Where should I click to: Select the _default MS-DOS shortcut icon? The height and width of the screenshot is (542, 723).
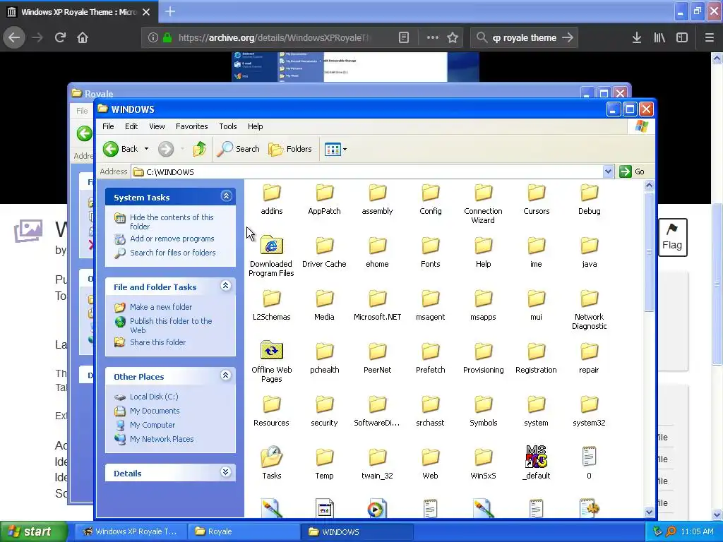click(536, 457)
